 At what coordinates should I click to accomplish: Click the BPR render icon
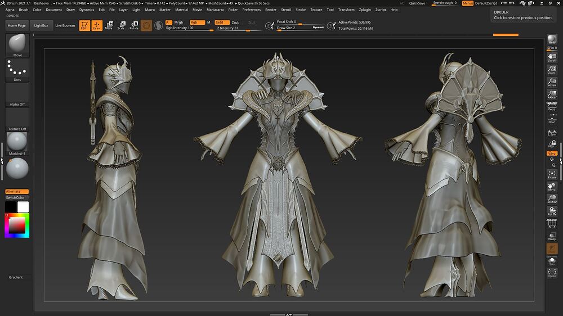(552, 39)
